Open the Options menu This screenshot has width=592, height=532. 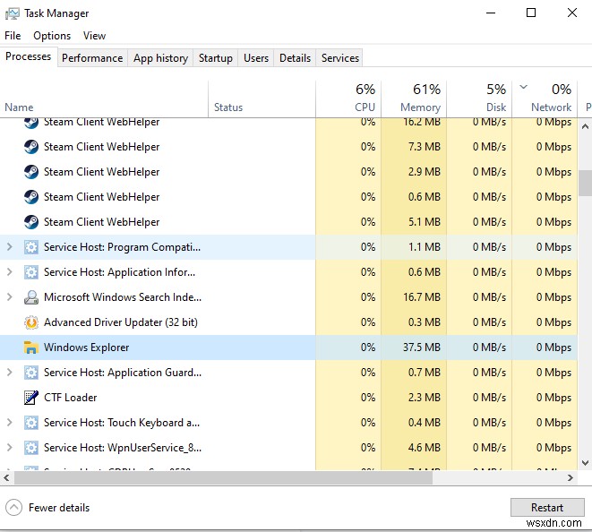pos(52,36)
